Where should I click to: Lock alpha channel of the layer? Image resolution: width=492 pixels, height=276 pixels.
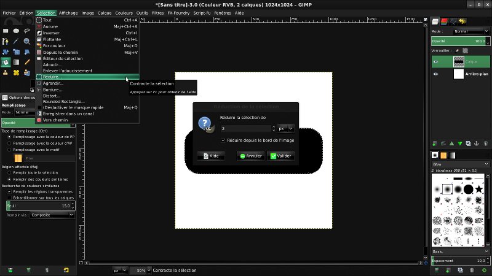coord(466,50)
